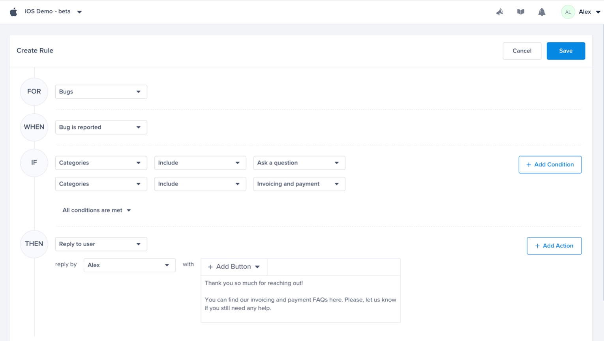The height and width of the screenshot is (341, 604).
Task: Open the Add Button menu in editor
Action: click(234, 267)
